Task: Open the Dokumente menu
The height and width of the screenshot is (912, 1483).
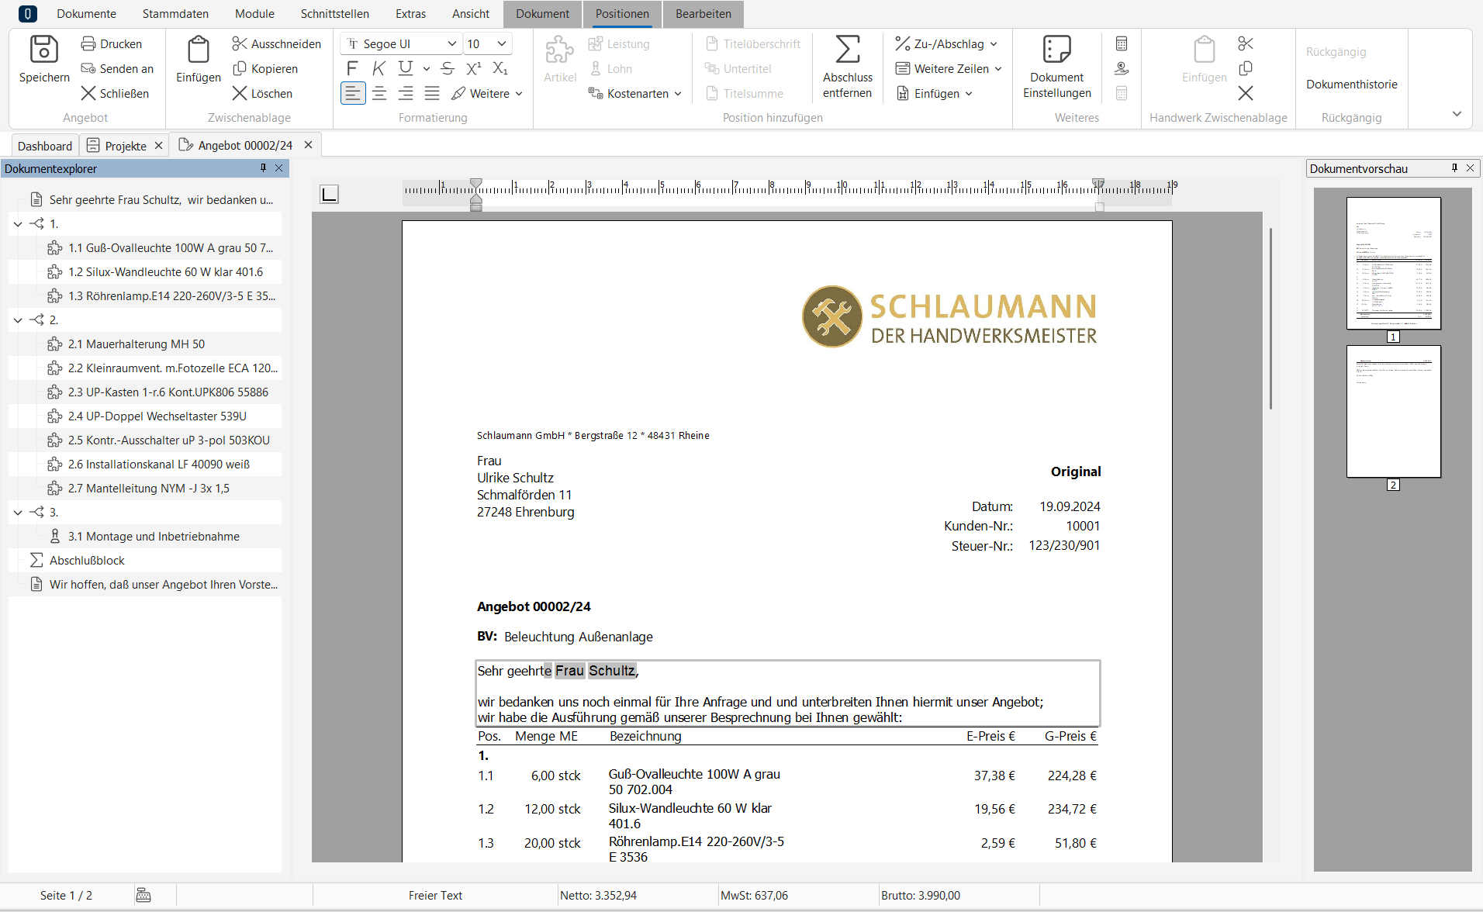Action: 86,14
